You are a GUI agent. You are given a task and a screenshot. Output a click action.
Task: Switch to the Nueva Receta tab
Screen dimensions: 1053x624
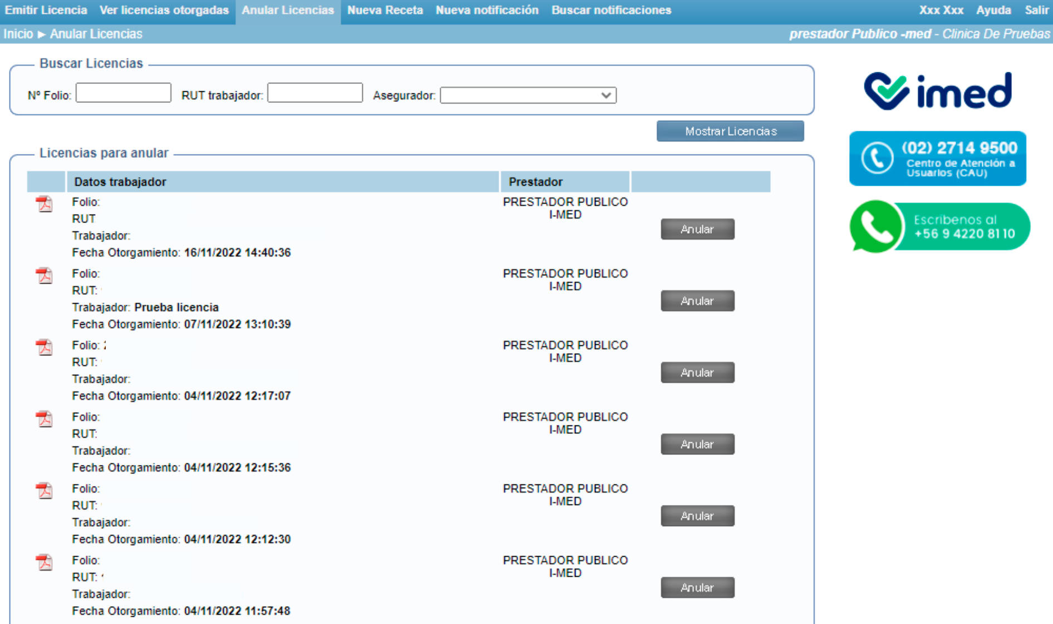click(385, 10)
